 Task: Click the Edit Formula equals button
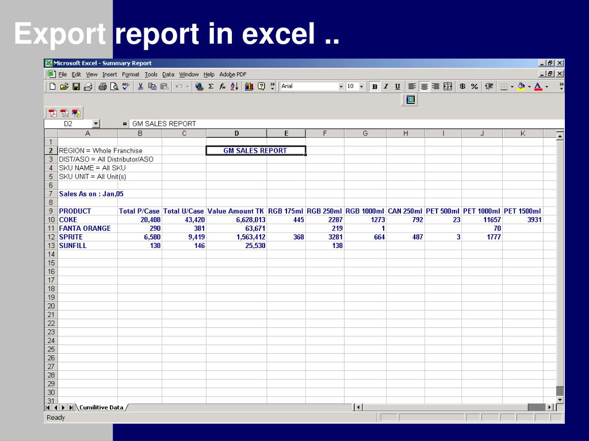pos(125,124)
